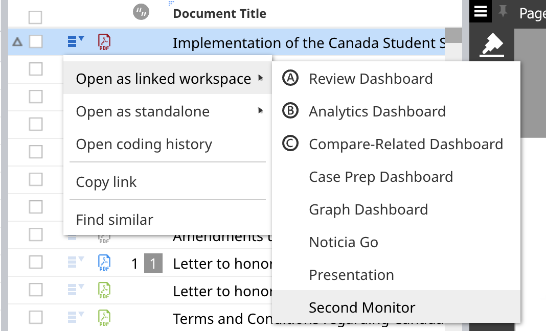
Task: Open the row action menu dropdown in highlighted row
Action: [x=76, y=41]
